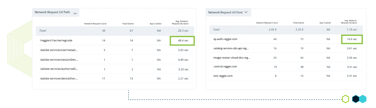The image size is (376, 108).
Task: Sort Url Path table by App Crashes
Action: pyautogui.click(x=156, y=24)
